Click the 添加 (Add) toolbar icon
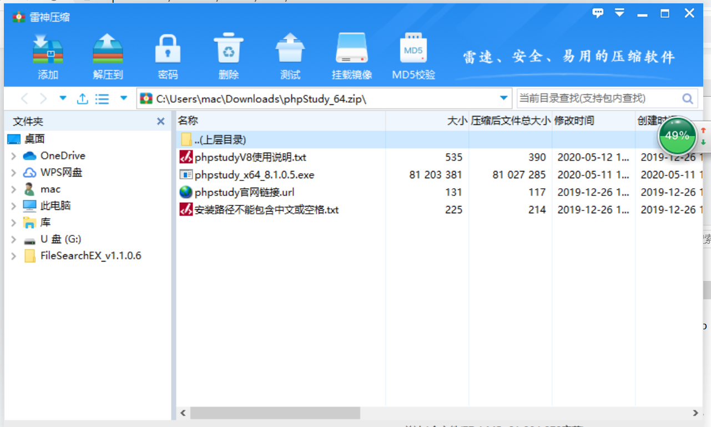Image resolution: width=711 pixels, height=427 pixels. pyautogui.click(x=48, y=49)
